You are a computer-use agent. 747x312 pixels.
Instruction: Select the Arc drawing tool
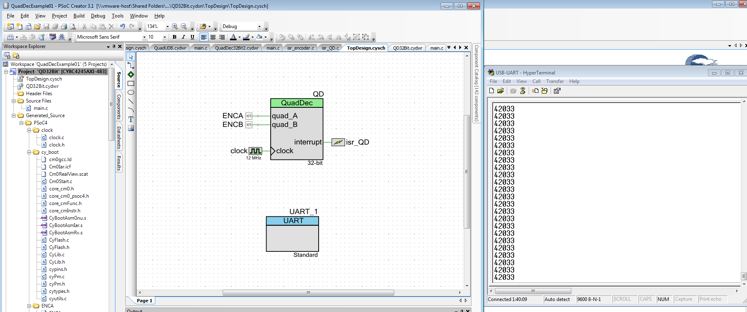[131, 110]
